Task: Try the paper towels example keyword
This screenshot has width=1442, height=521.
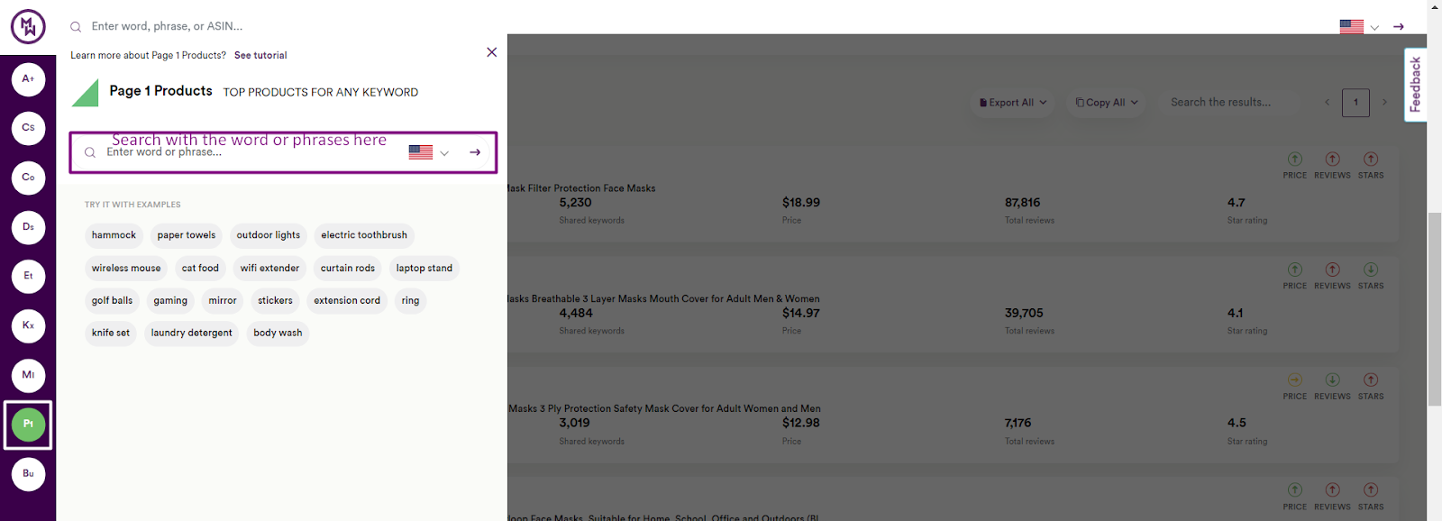Action: point(187,235)
